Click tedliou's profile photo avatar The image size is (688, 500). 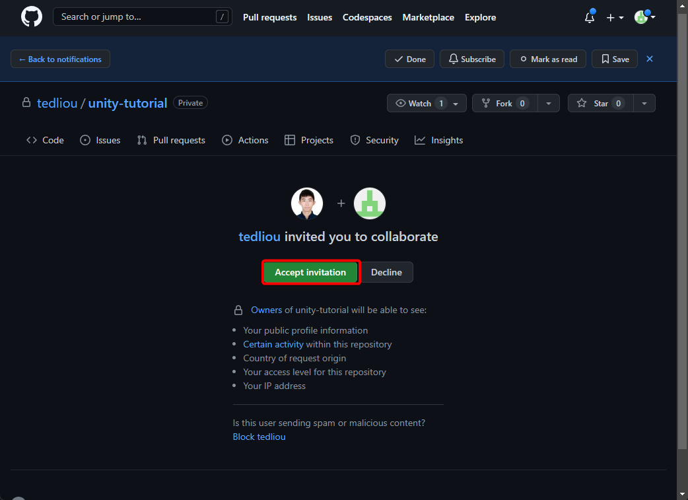pyautogui.click(x=307, y=203)
